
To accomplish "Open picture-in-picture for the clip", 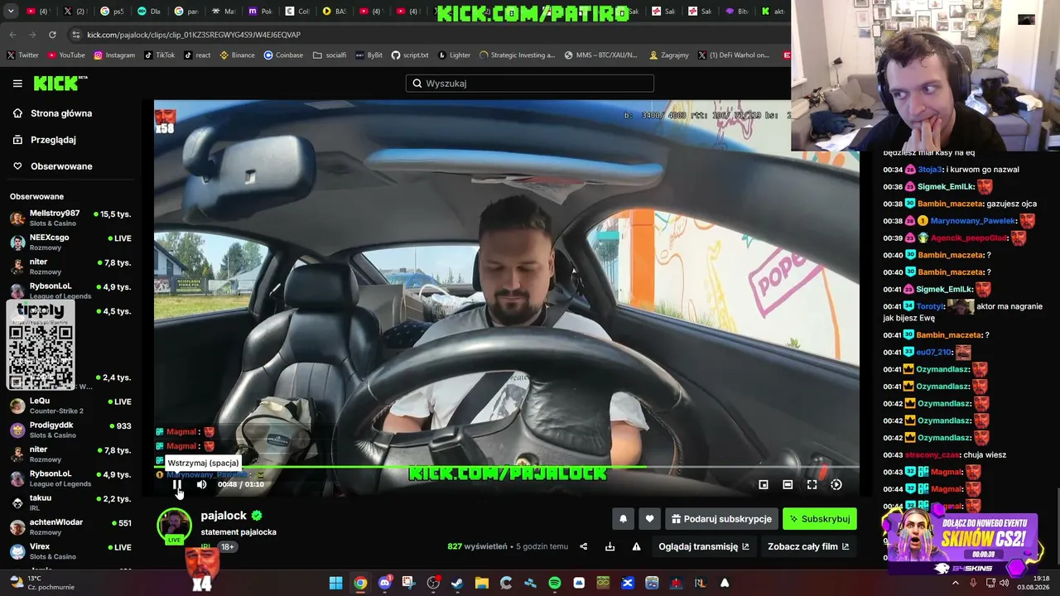I will point(764,485).
